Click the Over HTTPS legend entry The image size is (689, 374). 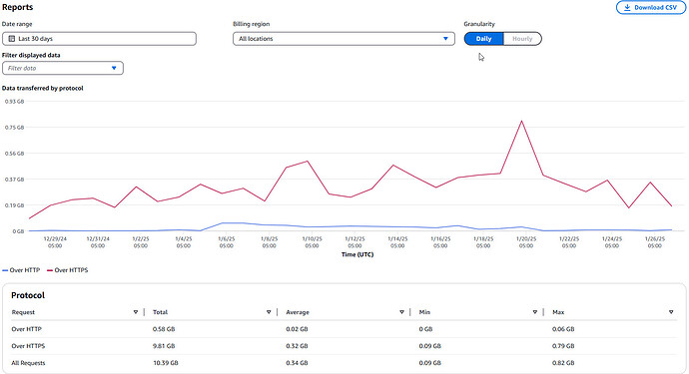tap(68, 270)
